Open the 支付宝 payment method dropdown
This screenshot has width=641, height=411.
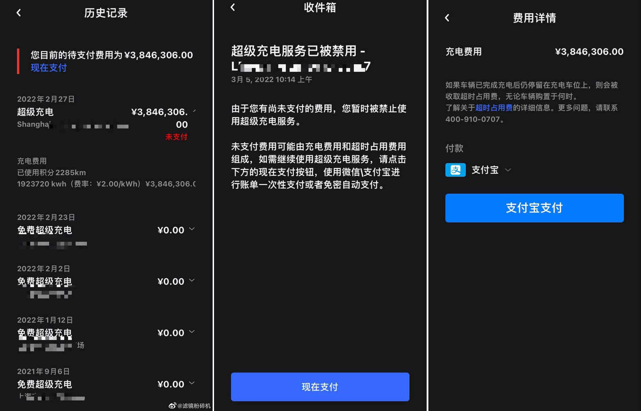[508, 170]
